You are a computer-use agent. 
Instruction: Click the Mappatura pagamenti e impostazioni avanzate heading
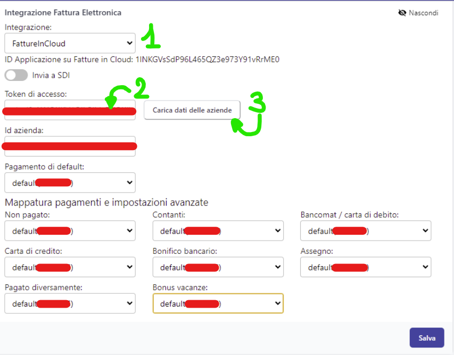106,202
